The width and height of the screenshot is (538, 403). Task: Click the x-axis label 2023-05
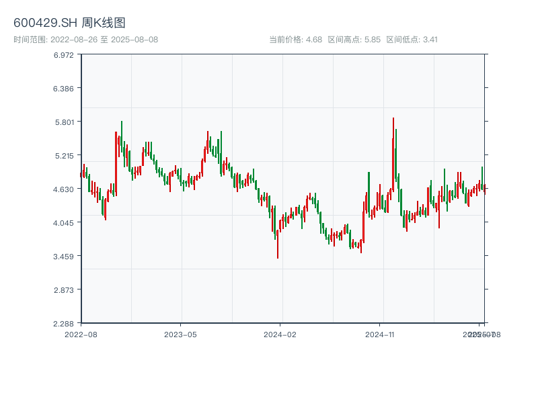point(180,334)
